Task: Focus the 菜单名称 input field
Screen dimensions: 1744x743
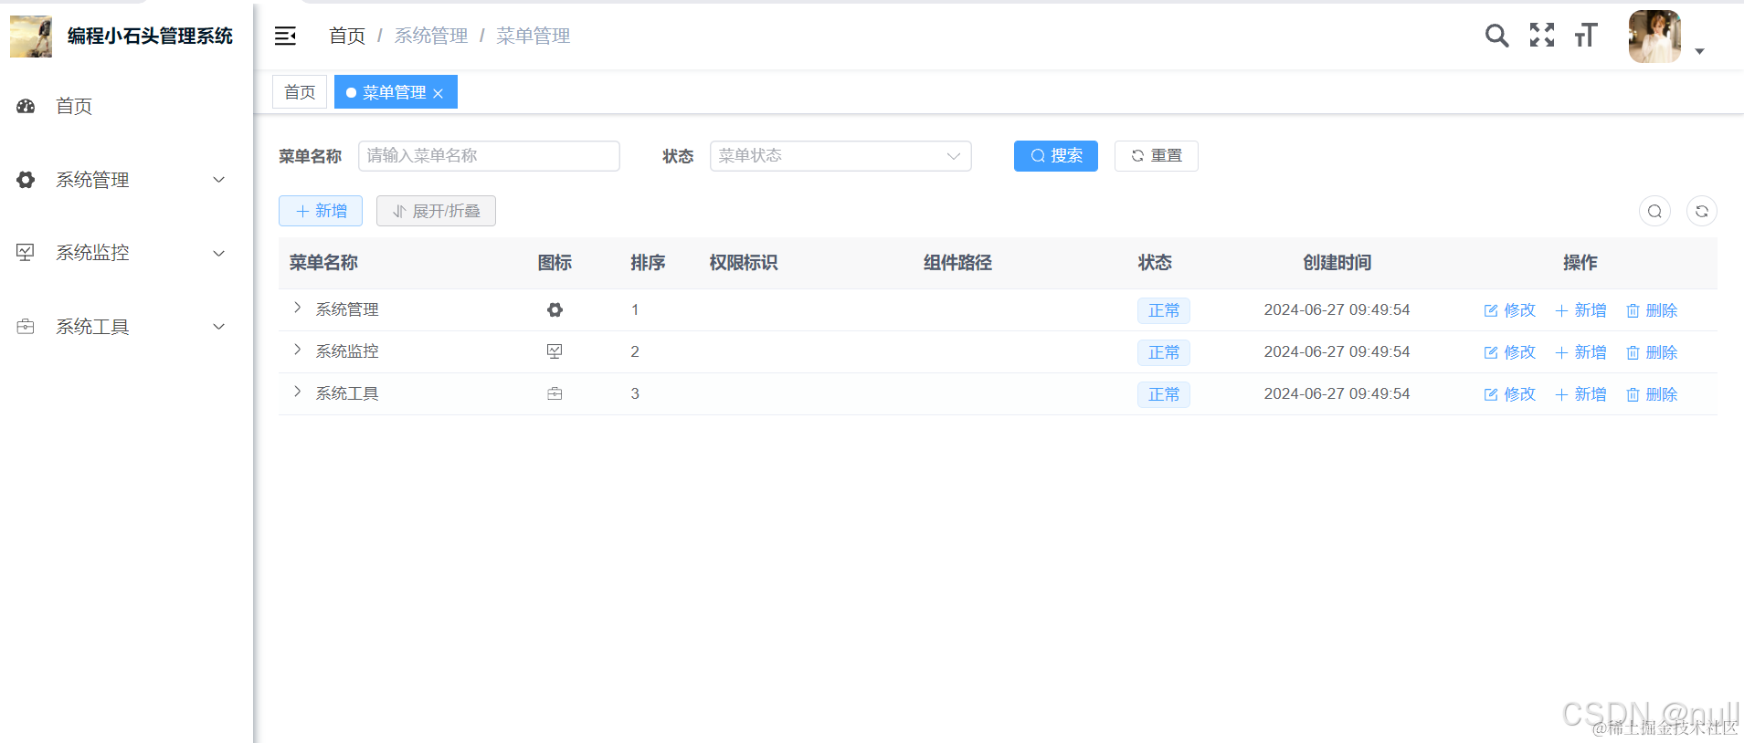Action: tap(489, 156)
